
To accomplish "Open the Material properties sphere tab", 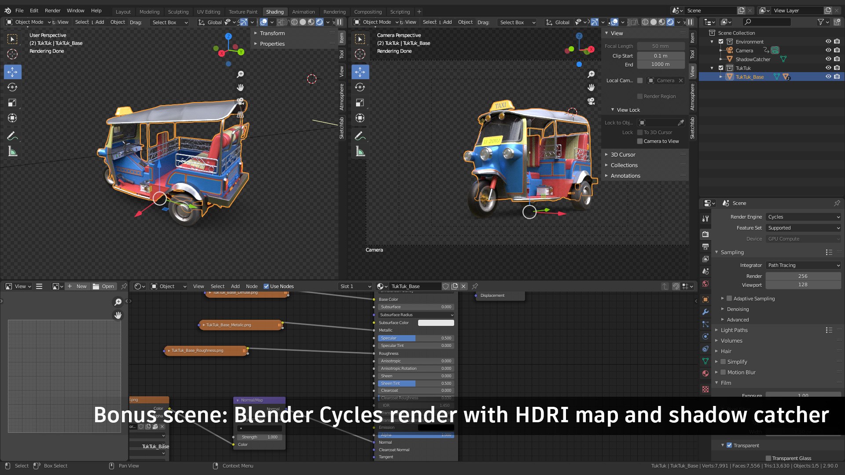I will coord(705,373).
